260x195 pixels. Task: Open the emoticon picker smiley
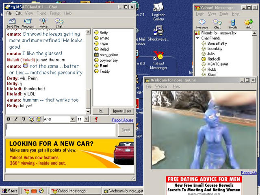(x=39, y=119)
